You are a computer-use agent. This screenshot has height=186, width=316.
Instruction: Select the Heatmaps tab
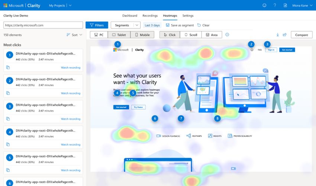point(170,16)
